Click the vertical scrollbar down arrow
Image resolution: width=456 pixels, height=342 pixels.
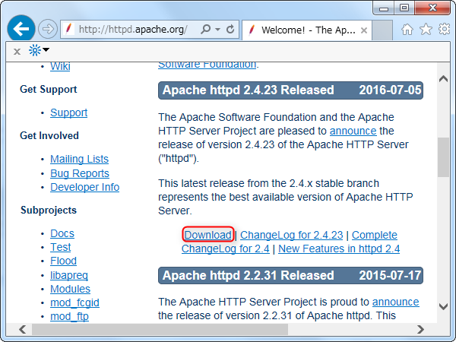coord(443,306)
